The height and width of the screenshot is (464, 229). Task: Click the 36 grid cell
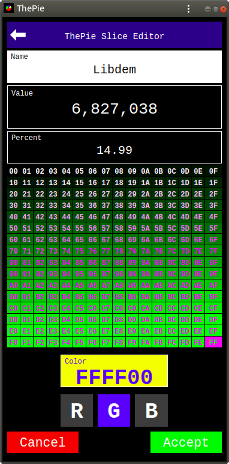(x=93, y=206)
